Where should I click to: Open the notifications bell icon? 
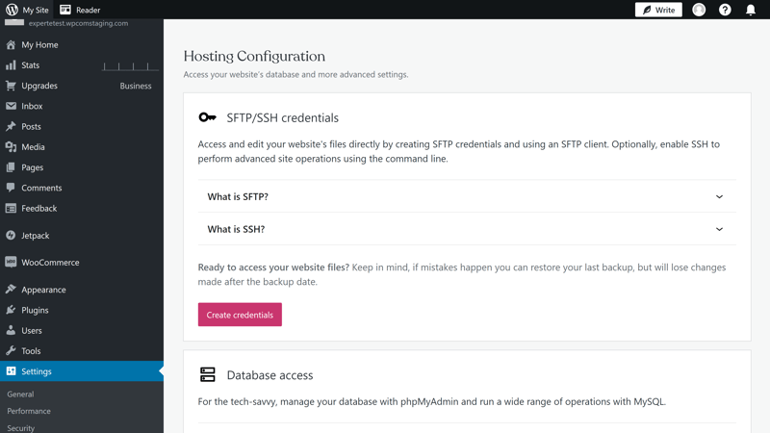[751, 10]
